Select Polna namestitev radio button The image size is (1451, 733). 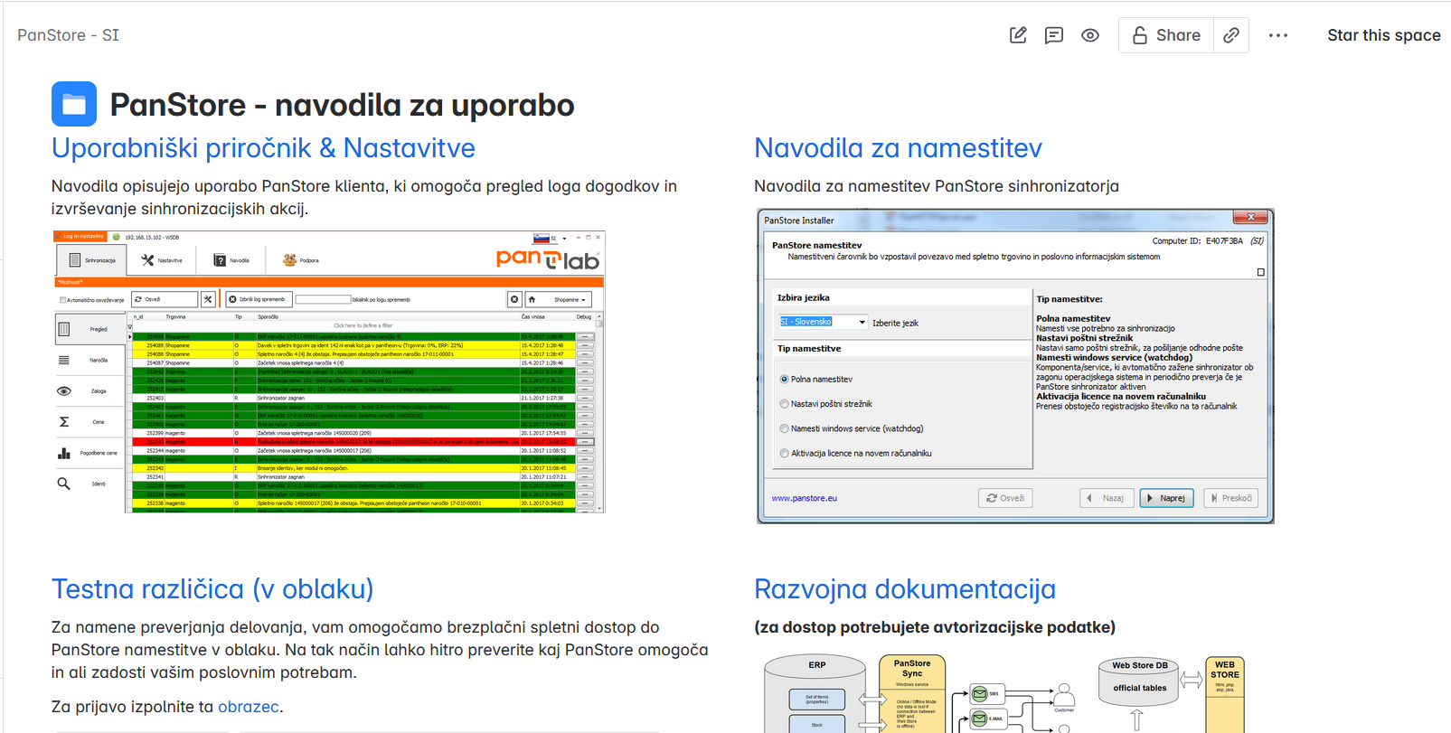784,380
